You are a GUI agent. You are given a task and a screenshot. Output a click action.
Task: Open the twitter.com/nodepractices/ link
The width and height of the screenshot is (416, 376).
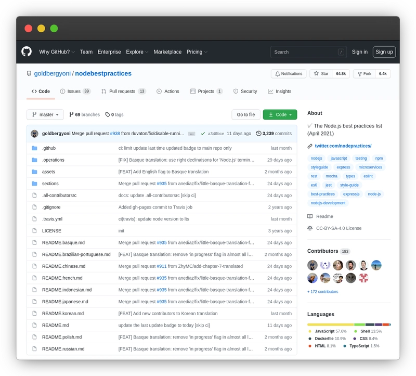(x=343, y=146)
